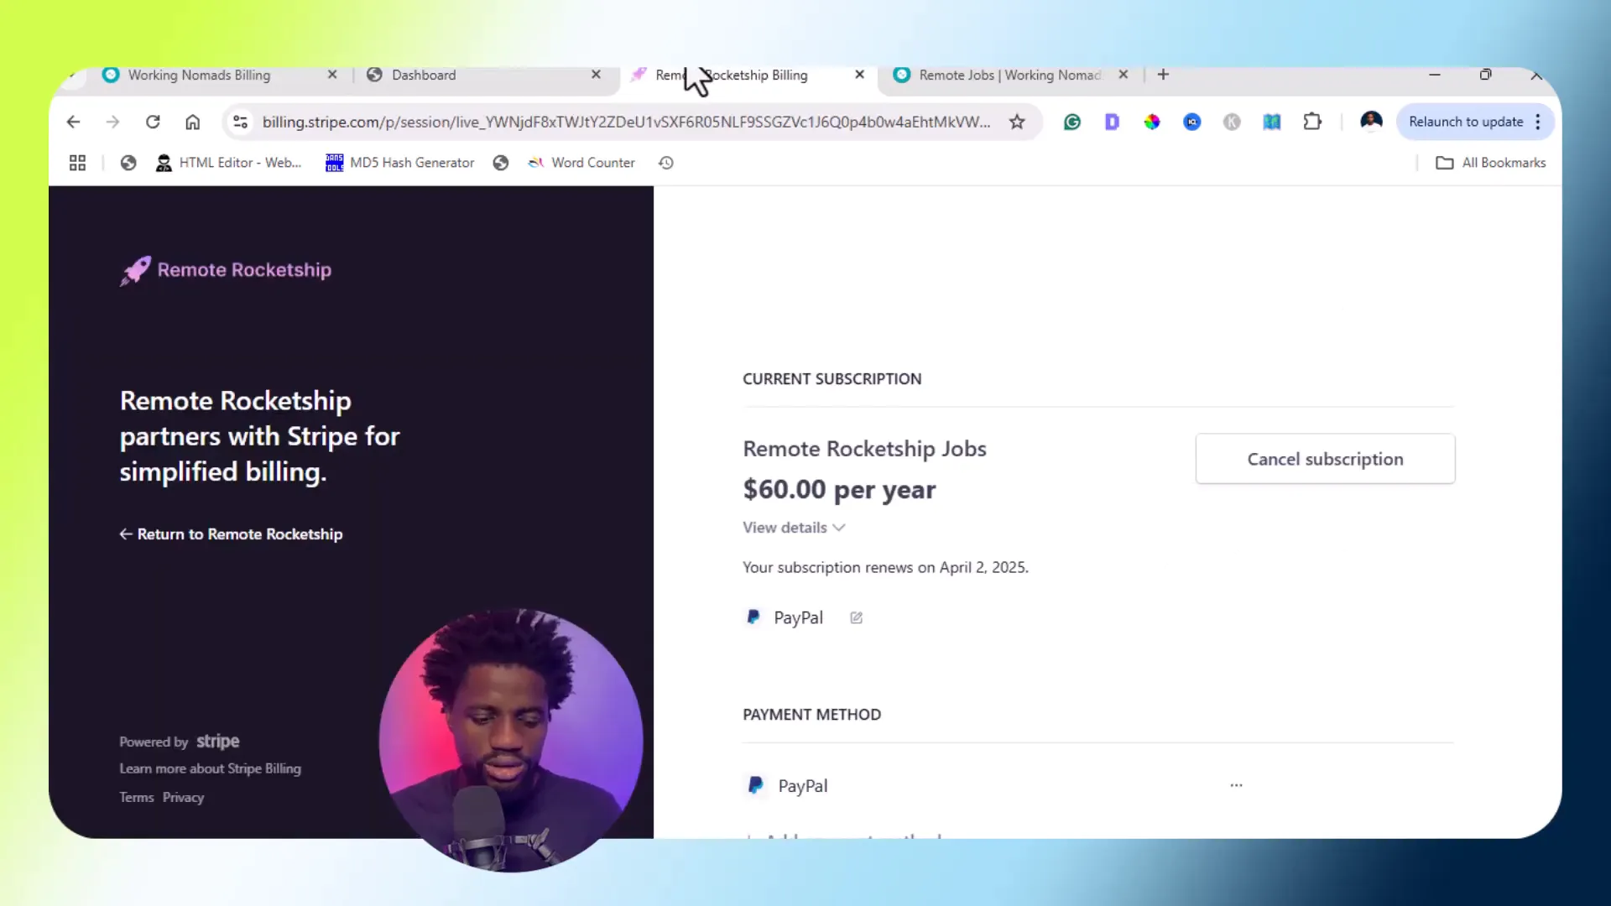1611x906 pixels.
Task: Click the address bar URL field
Action: pyautogui.click(x=625, y=122)
